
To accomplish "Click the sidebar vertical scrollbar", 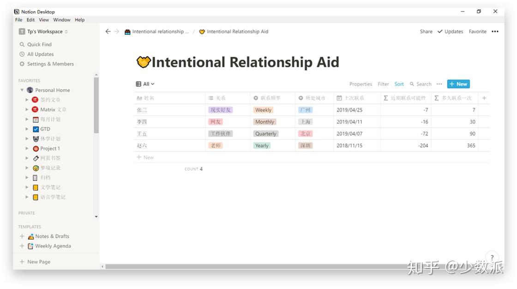I will 96,105.
